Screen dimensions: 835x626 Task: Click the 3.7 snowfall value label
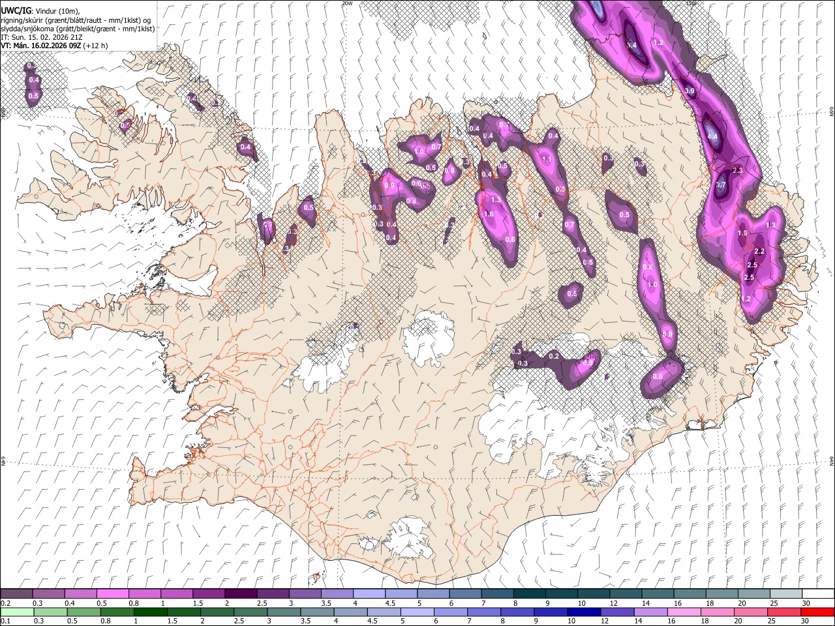[x=721, y=185]
